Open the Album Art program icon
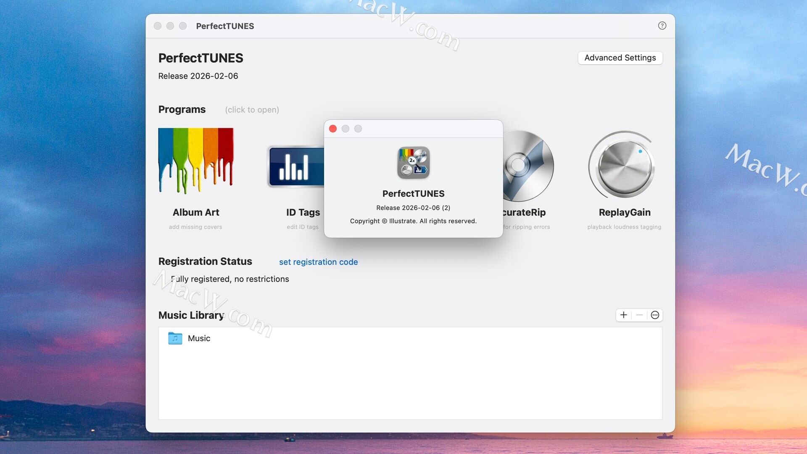The height and width of the screenshot is (454, 807). pyautogui.click(x=196, y=160)
